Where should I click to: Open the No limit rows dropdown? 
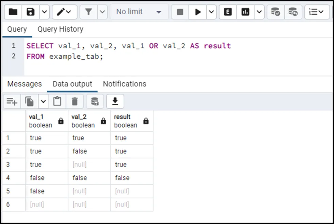tap(139, 12)
